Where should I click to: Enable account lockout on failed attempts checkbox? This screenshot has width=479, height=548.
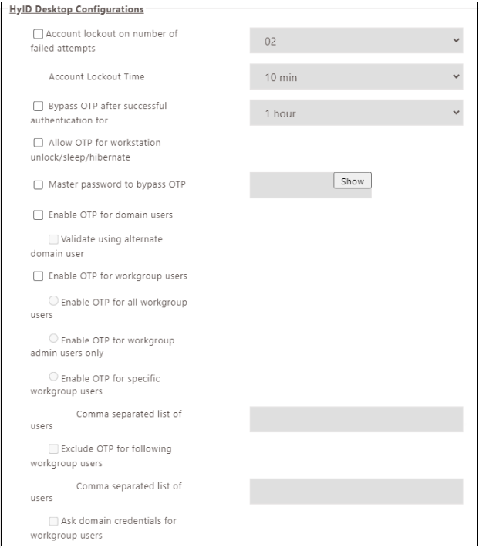(x=39, y=35)
